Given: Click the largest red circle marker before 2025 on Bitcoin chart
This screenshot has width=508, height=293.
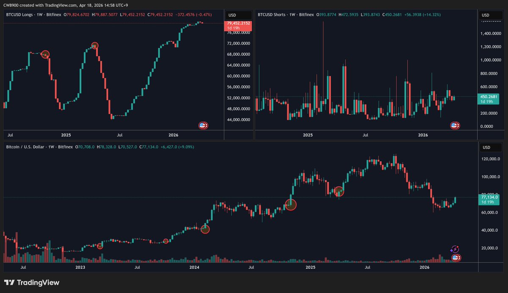Looking at the screenshot, I should tap(290, 205).
